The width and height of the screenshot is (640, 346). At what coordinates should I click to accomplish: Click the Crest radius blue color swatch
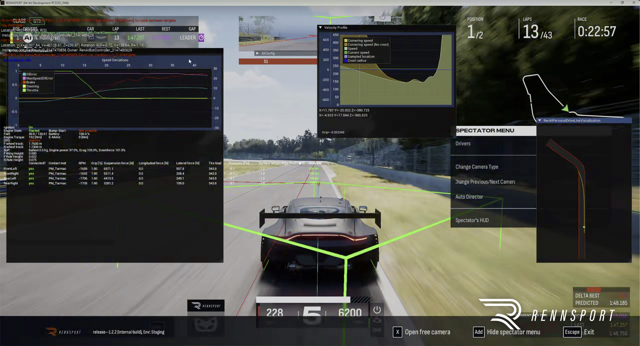tap(346, 61)
